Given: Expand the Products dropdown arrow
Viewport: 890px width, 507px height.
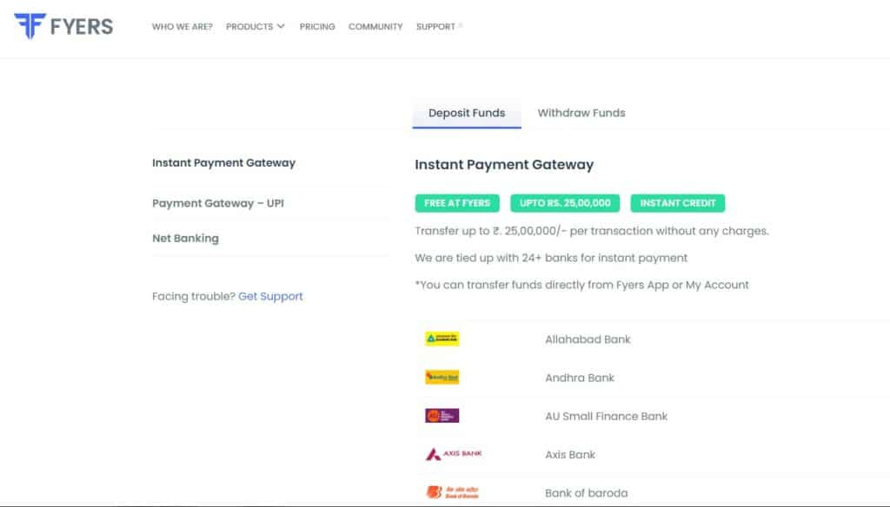Looking at the screenshot, I should 281,26.
